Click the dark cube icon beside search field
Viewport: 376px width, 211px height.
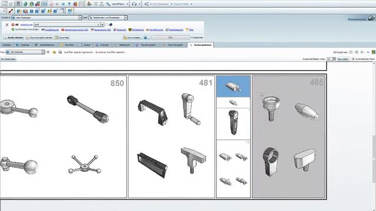pos(111,25)
